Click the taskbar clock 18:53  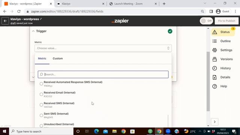coord(223,131)
